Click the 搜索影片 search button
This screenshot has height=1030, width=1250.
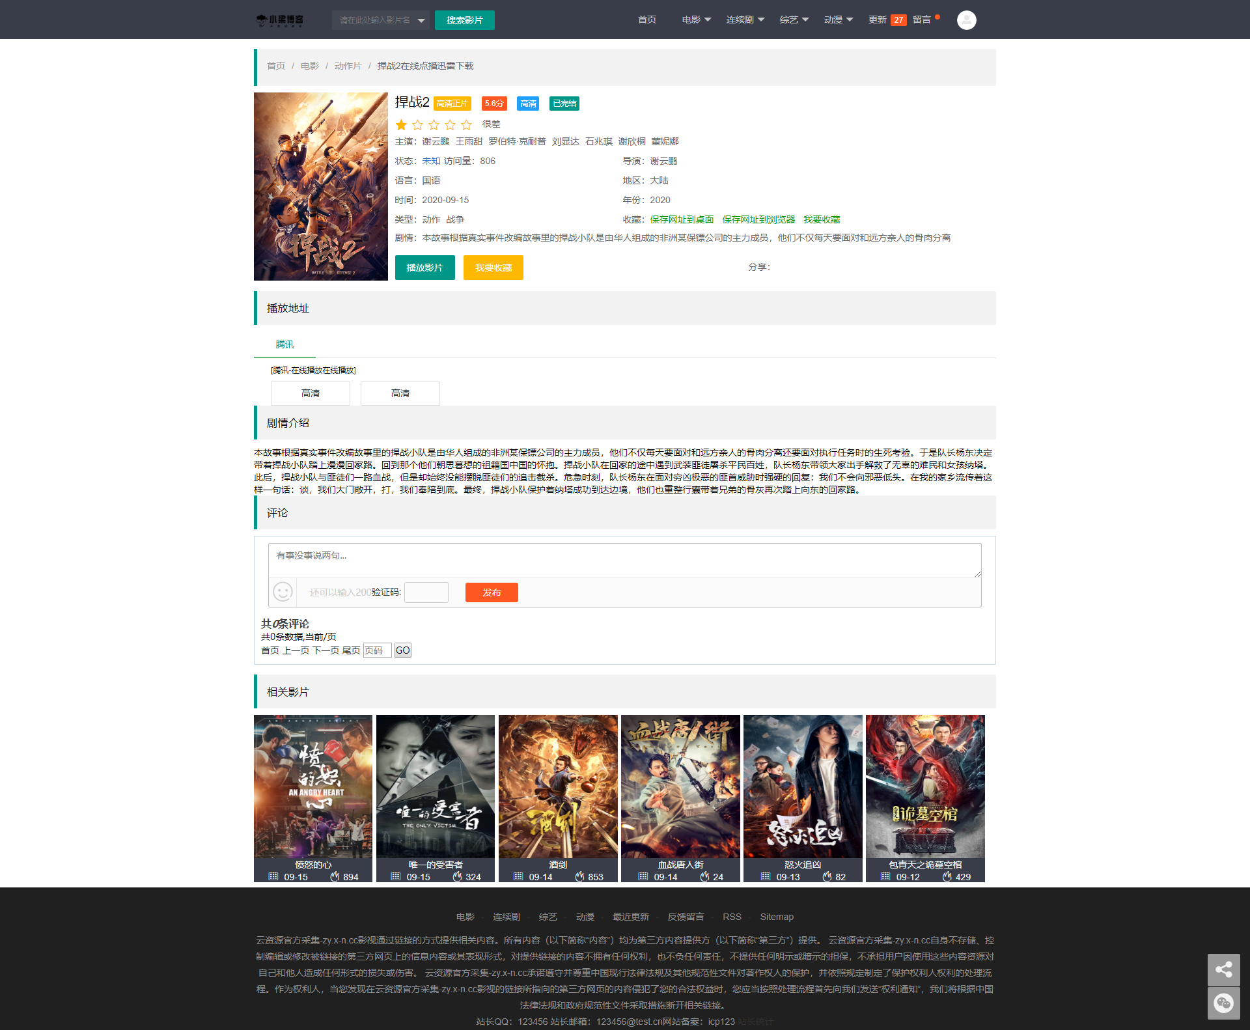click(x=464, y=20)
